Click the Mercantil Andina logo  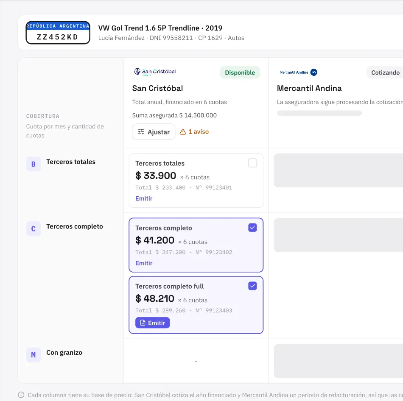298,72
